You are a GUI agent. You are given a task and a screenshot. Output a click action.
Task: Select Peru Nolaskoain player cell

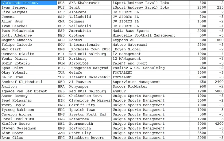[x=29, y=31]
